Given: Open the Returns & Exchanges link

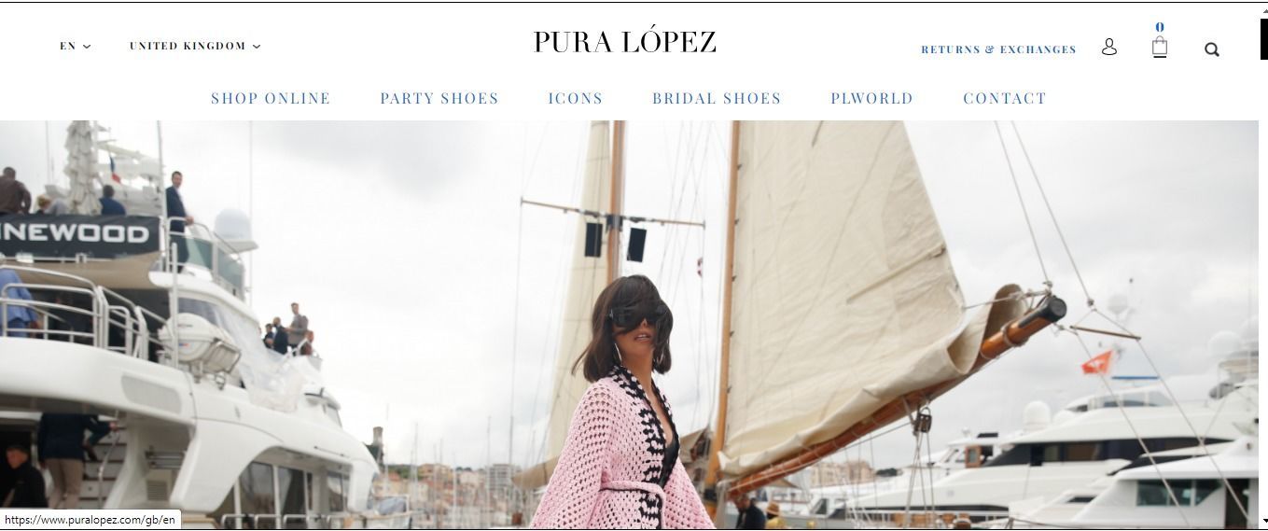Looking at the screenshot, I should (998, 49).
